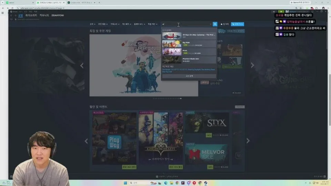Viewport: 331px width, 186px height.
Task: Open File Explorer from the taskbar
Action: [x=171, y=183]
